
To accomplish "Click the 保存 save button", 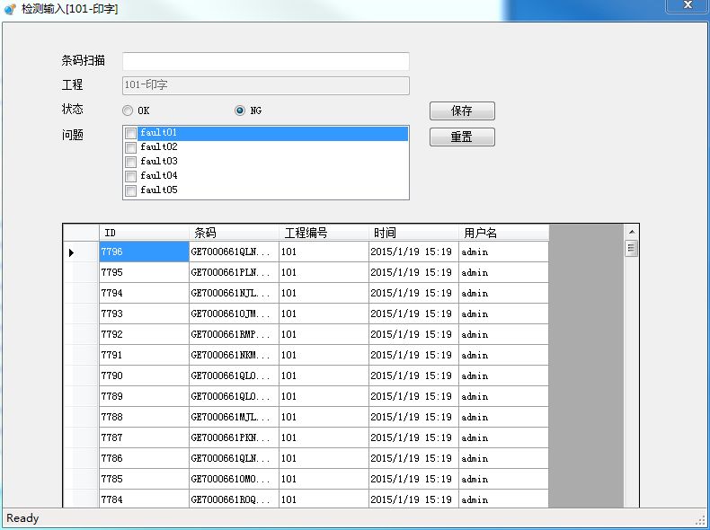I will click(x=462, y=111).
